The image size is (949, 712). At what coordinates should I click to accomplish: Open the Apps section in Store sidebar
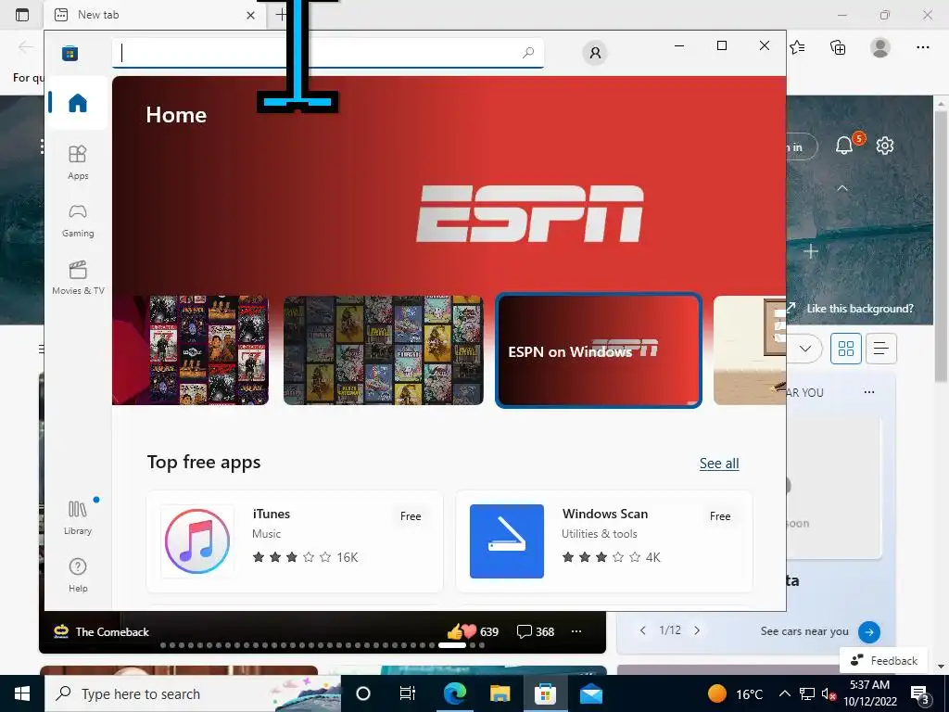click(78, 162)
